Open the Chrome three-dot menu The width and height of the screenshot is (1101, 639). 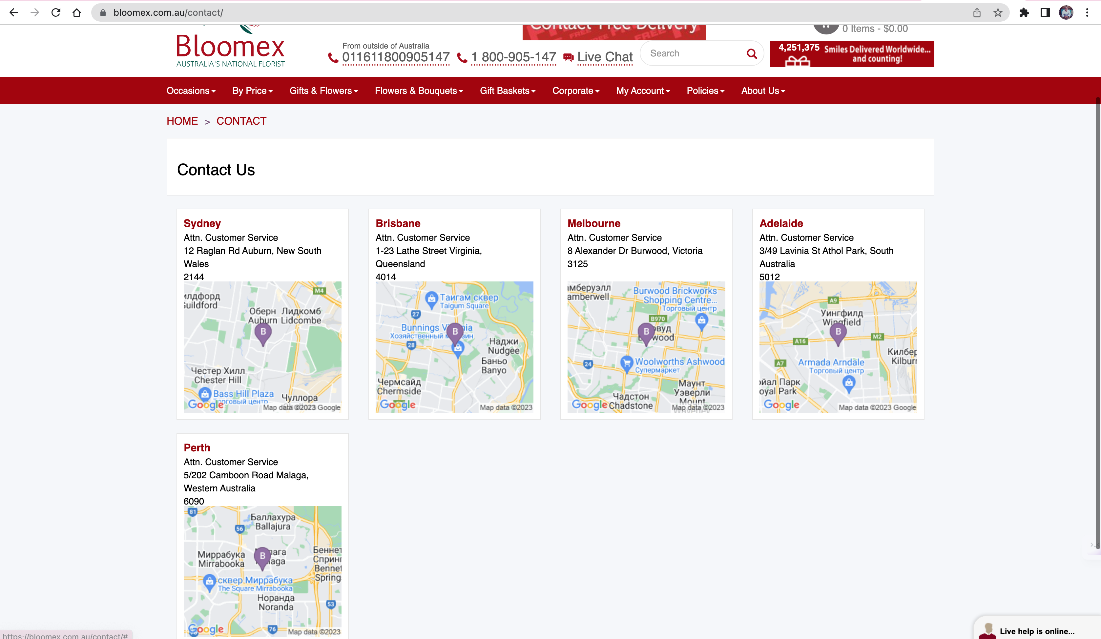[x=1087, y=13]
